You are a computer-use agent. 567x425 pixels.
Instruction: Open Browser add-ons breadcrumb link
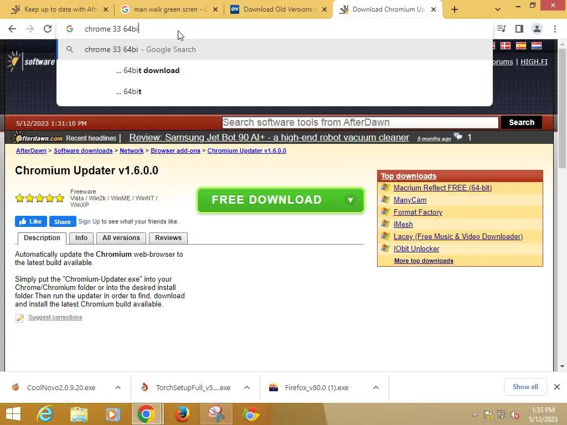[176, 151]
